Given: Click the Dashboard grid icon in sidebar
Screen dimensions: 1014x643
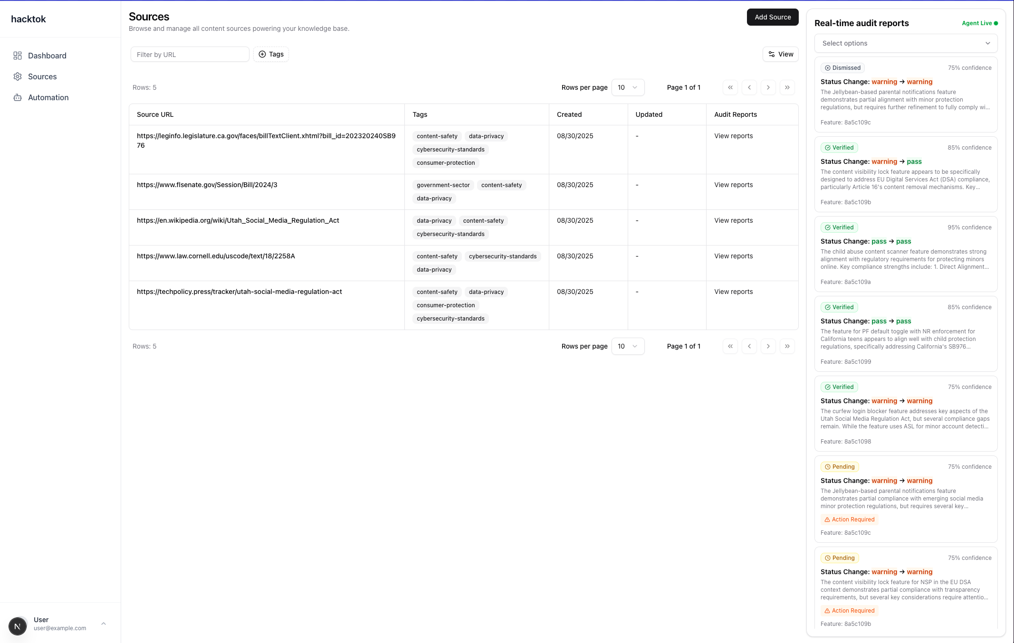Looking at the screenshot, I should click(18, 56).
